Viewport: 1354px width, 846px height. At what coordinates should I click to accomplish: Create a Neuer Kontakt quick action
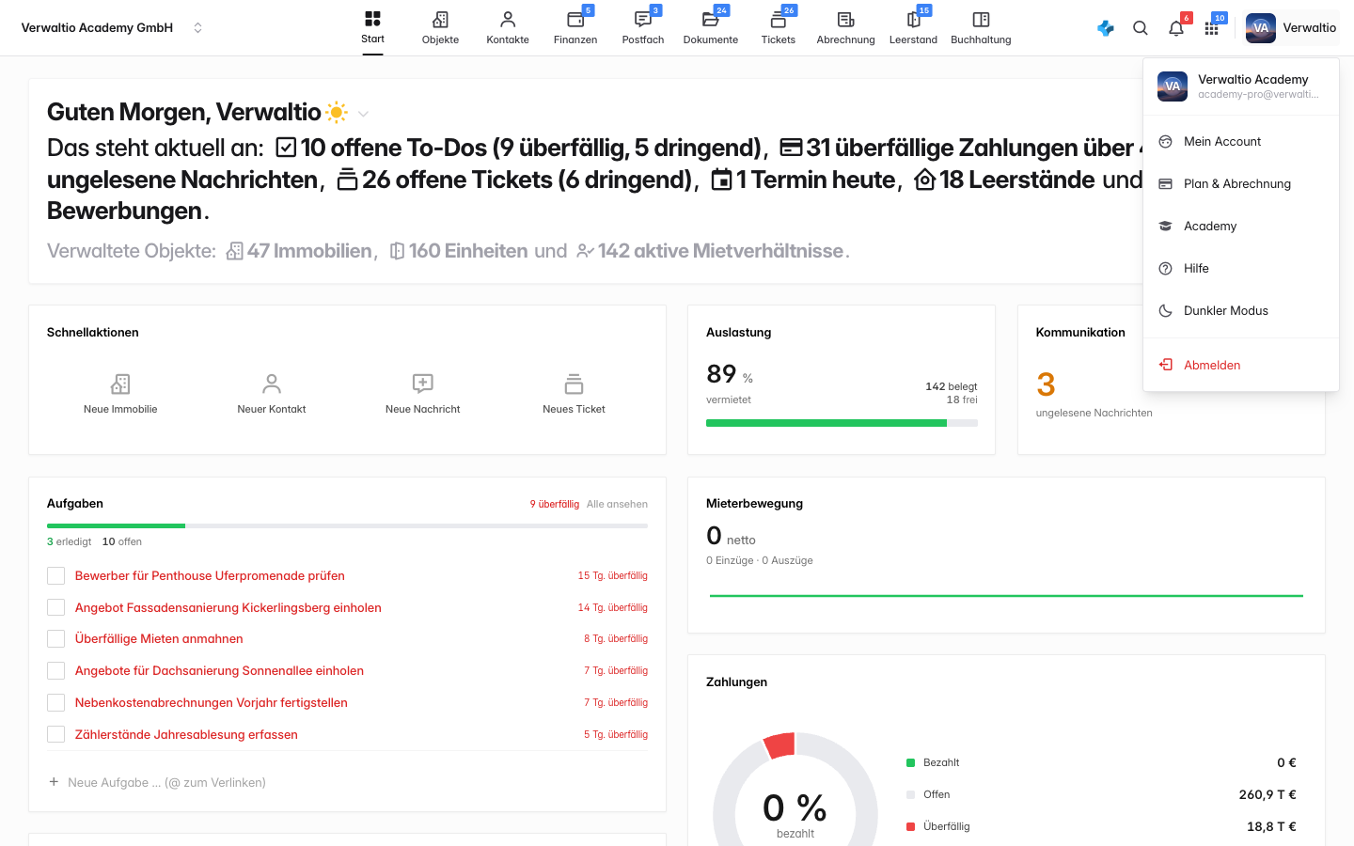pos(272,395)
